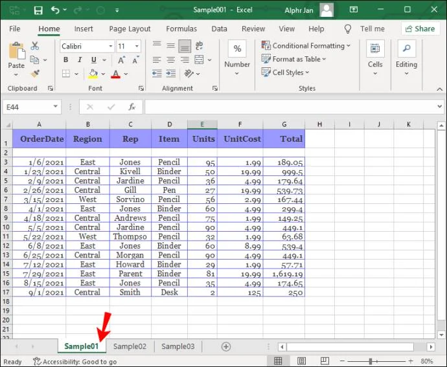Toggle Center alignment
Screen dimensions: 447x367
pyautogui.click(x=171, y=60)
